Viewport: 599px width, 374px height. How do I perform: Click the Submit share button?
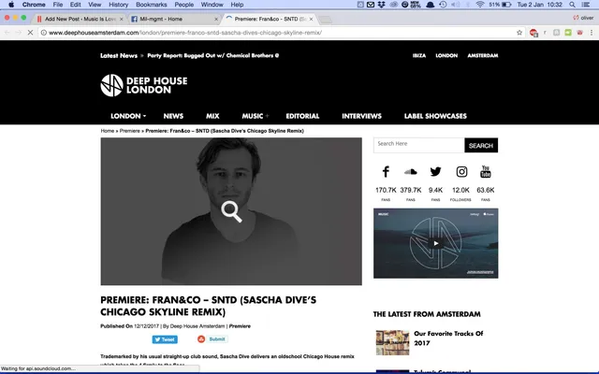[x=212, y=338]
